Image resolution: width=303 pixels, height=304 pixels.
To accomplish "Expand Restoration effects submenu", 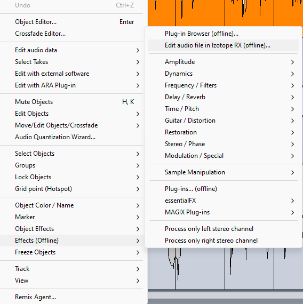I will [224, 132].
